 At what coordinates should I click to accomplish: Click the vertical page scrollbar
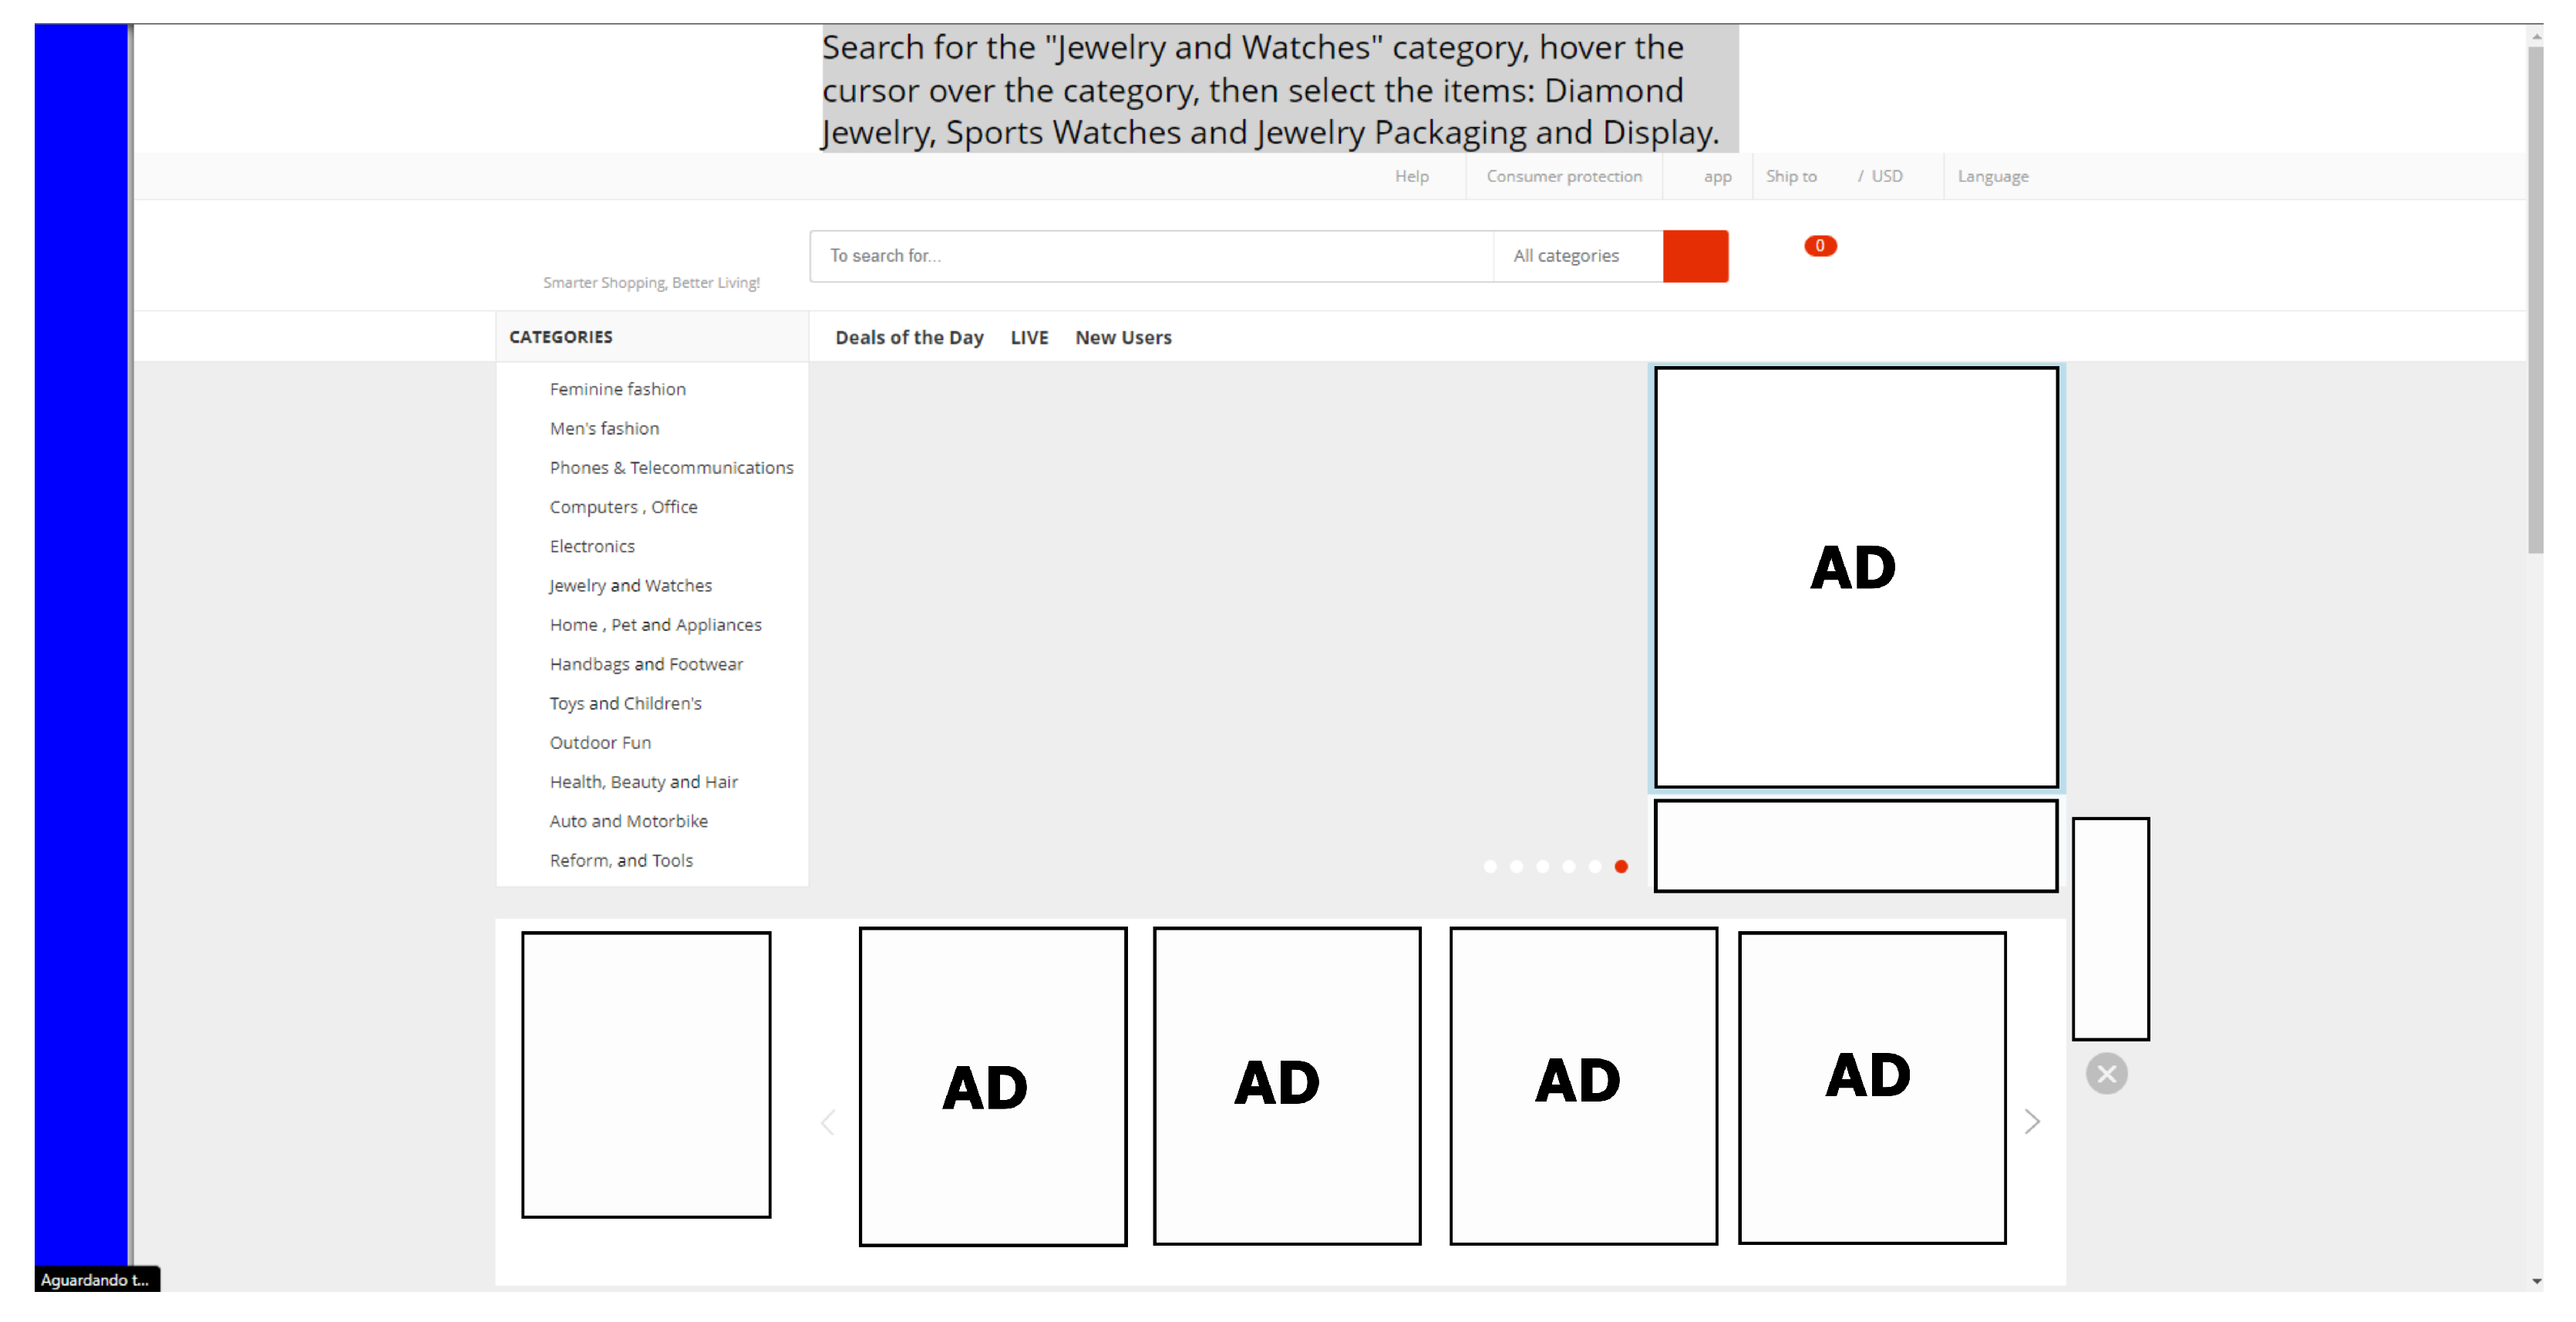click(x=2534, y=300)
